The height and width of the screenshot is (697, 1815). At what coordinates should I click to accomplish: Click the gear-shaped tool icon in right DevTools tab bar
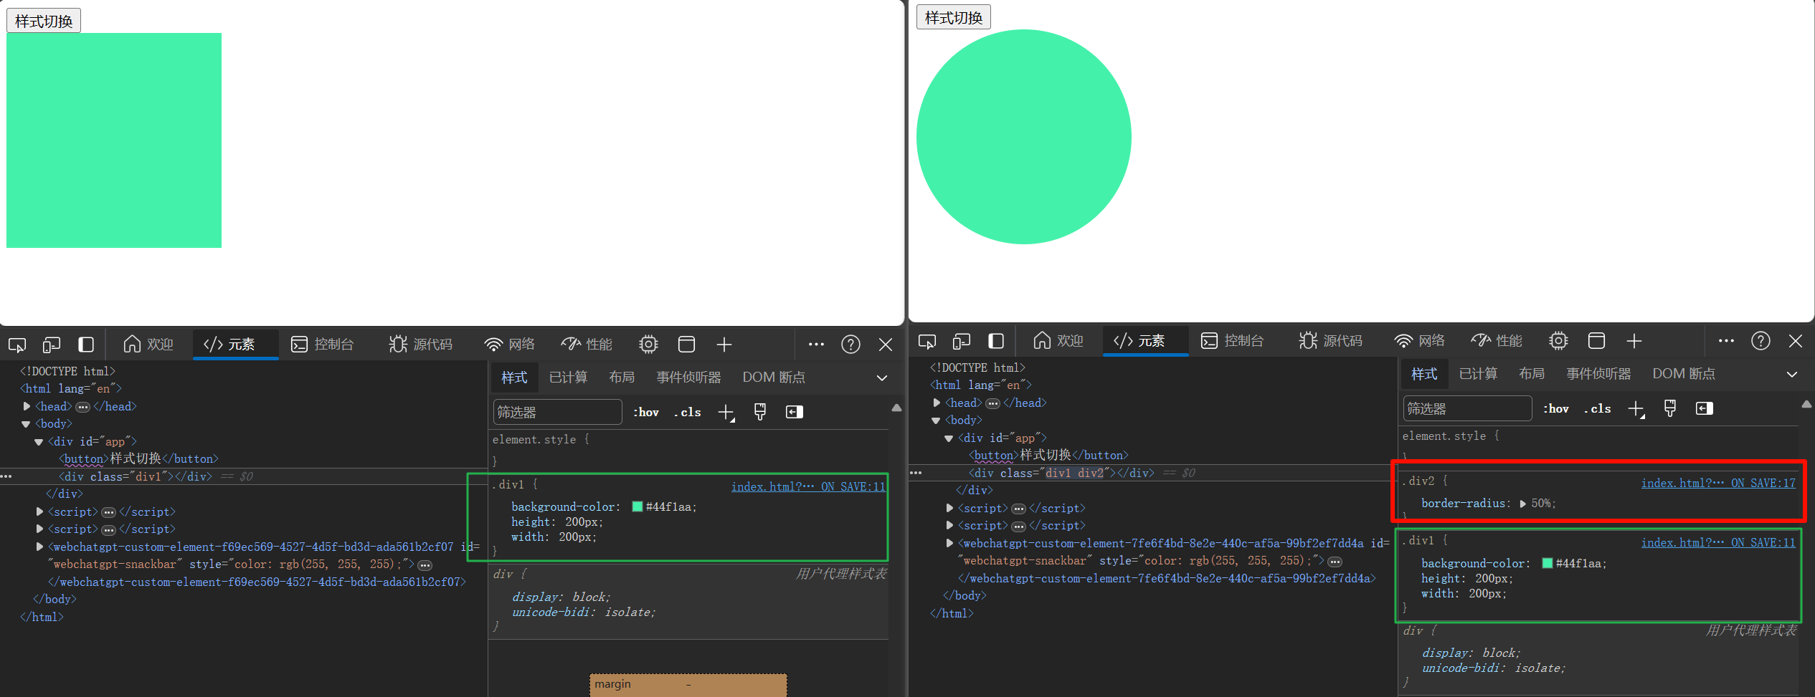click(x=1558, y=341)
